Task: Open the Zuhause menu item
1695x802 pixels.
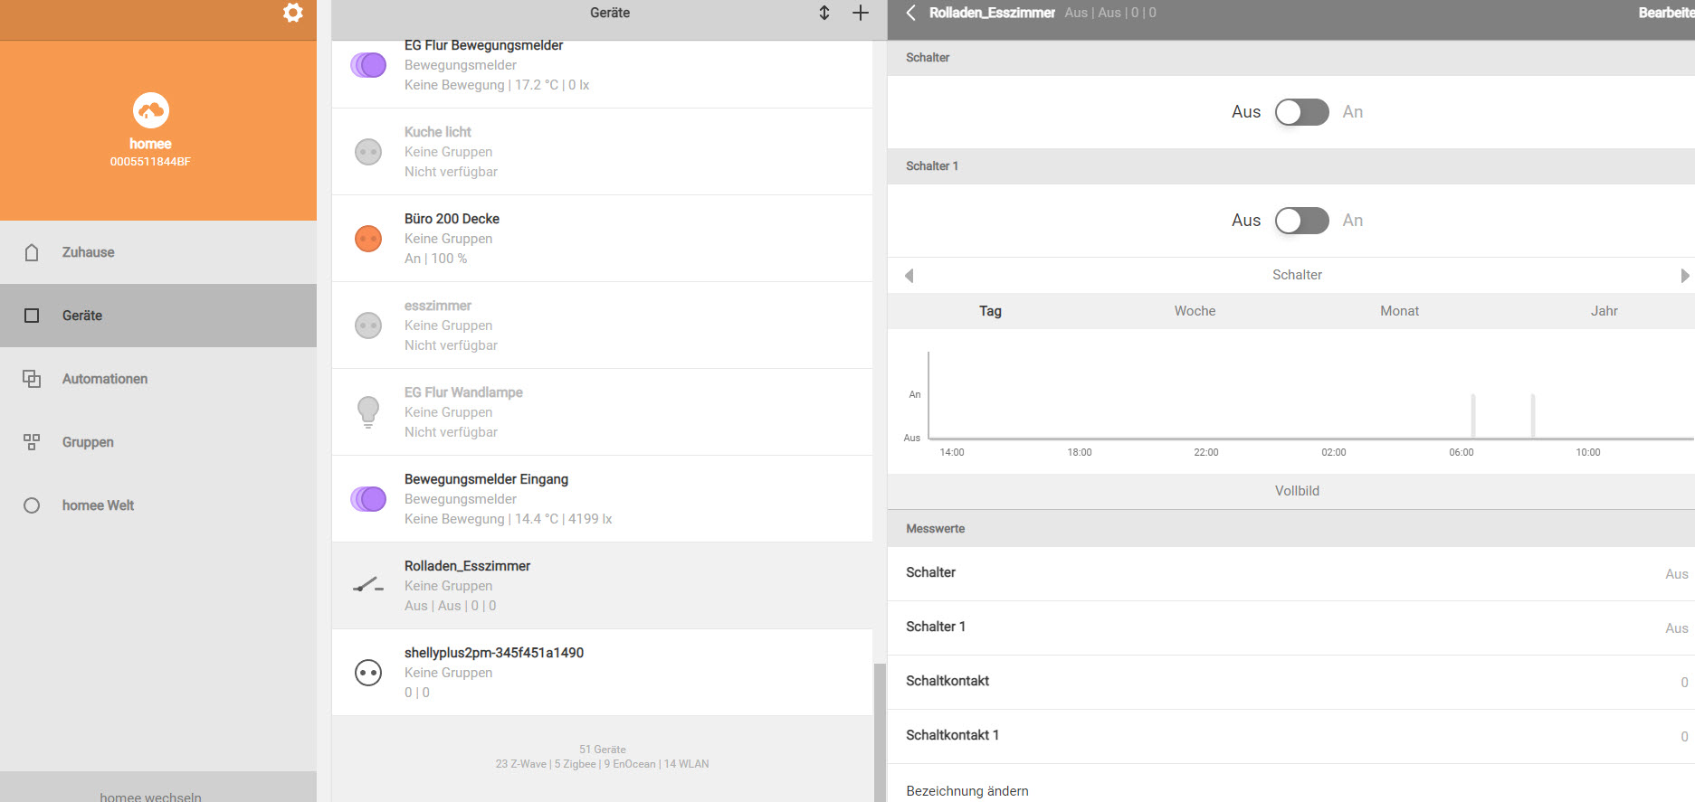Action: (x=158, y=252)
